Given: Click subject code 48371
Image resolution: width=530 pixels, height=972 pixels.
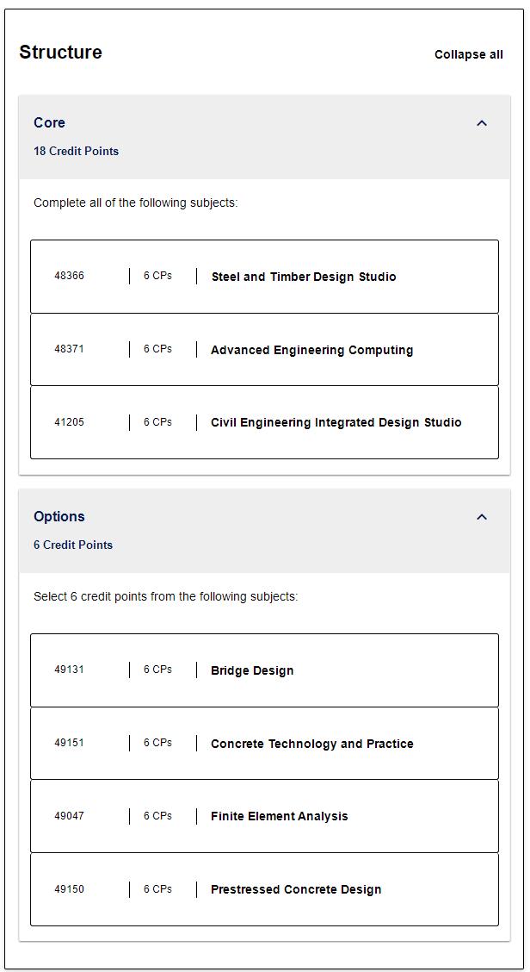Looking at the screenshot, I should coord(69,349).
